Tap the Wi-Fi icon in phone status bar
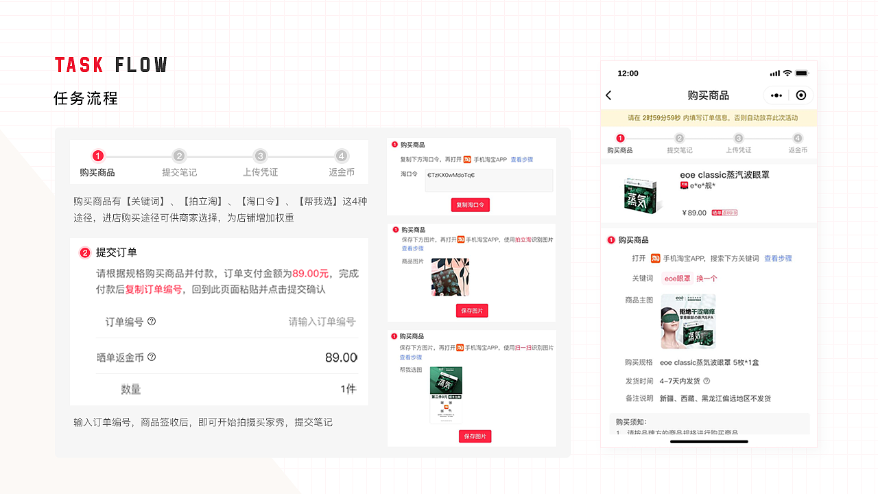The image size is (878, 494). coord(787,73)
